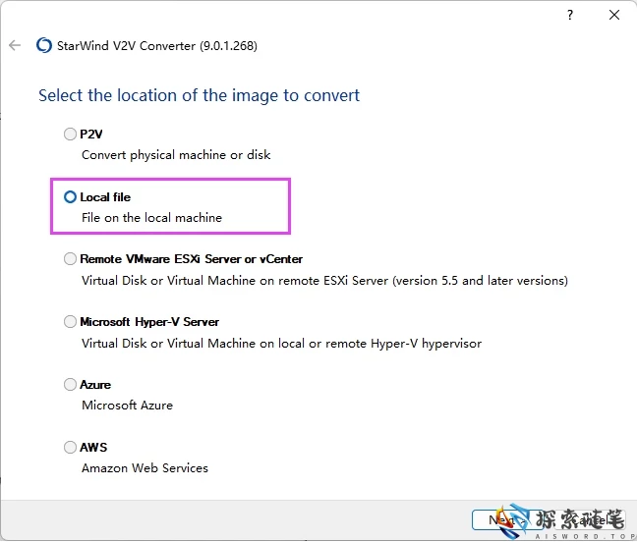Click the StarWind V2V Converter logo icon
This screenshot has height=542, width=637.
pyautogui.click(x=43, y=45)
